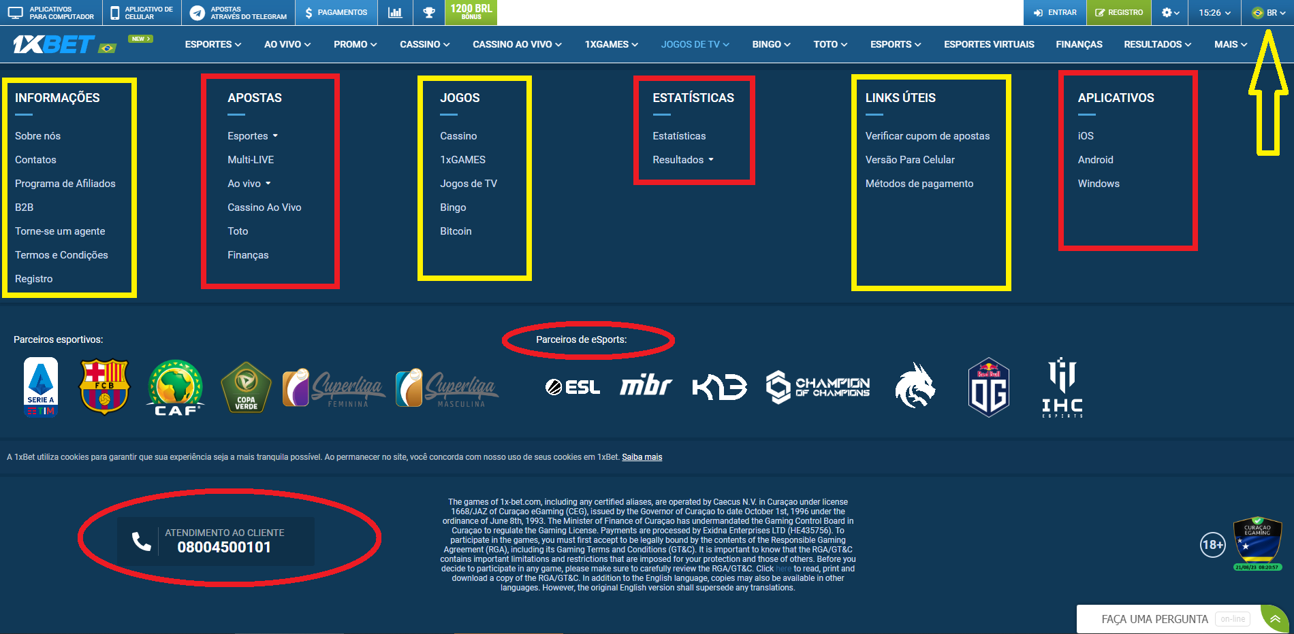Click the green NEW badge

(x=140, y=39)
